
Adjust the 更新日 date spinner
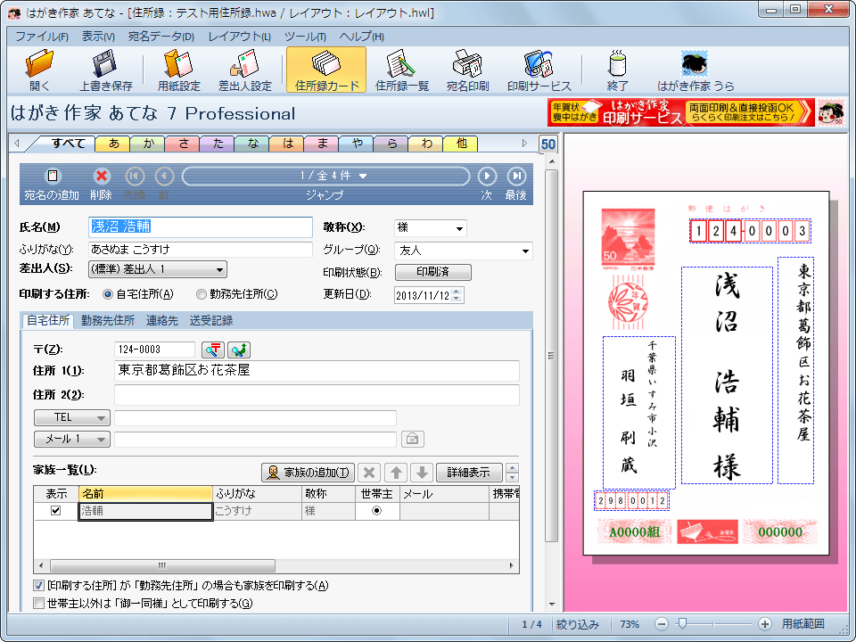point(457,295)
